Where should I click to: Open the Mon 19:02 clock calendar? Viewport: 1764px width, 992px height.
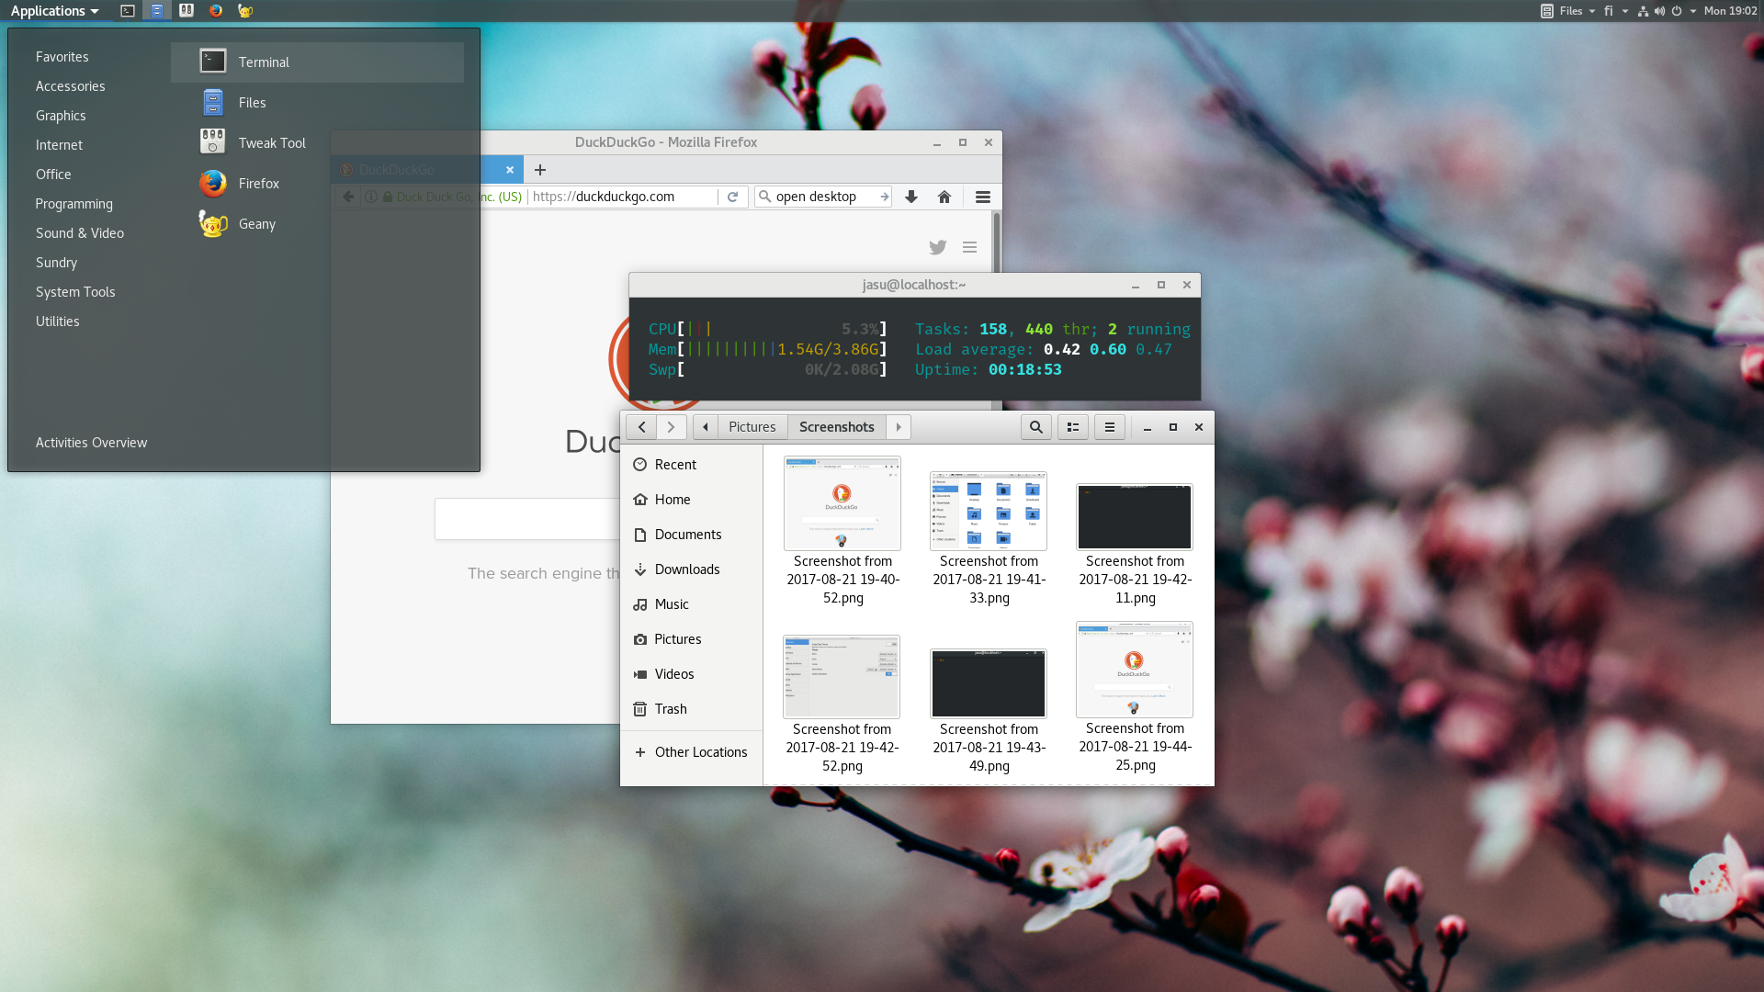[1730, 11]
